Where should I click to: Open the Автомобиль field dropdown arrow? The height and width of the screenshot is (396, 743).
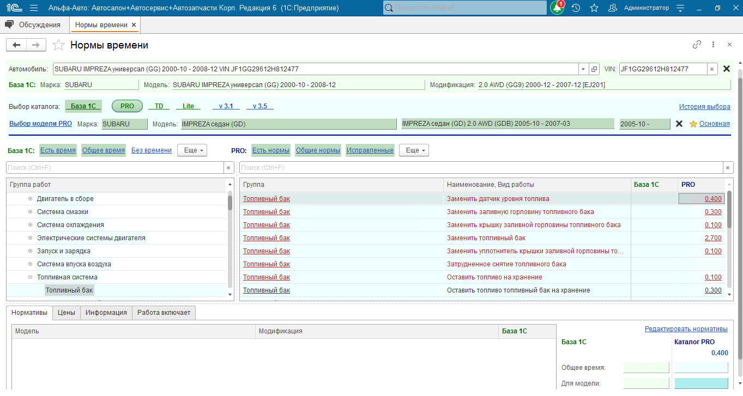(x=583, y=69)
